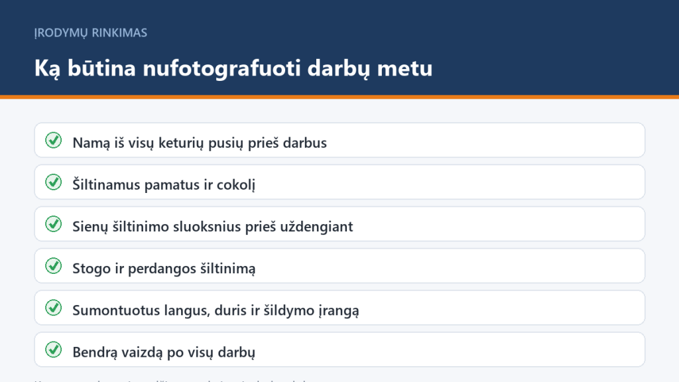
Task: Select the check icon next to 'Bendrą vaizdą po visų darbų'
Action: click(53, 350)
